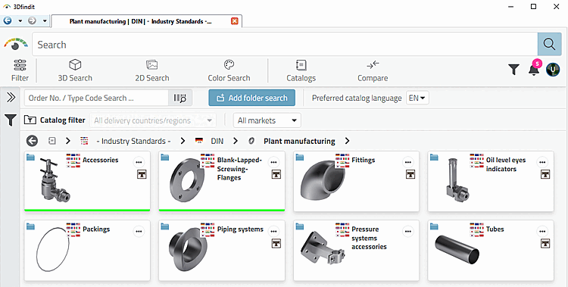
Task: Open the Preferred catalog language EN dropdown
Action: (x=417, y=98)
